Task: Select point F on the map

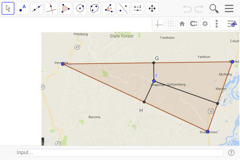Action: tap(154, 81)
